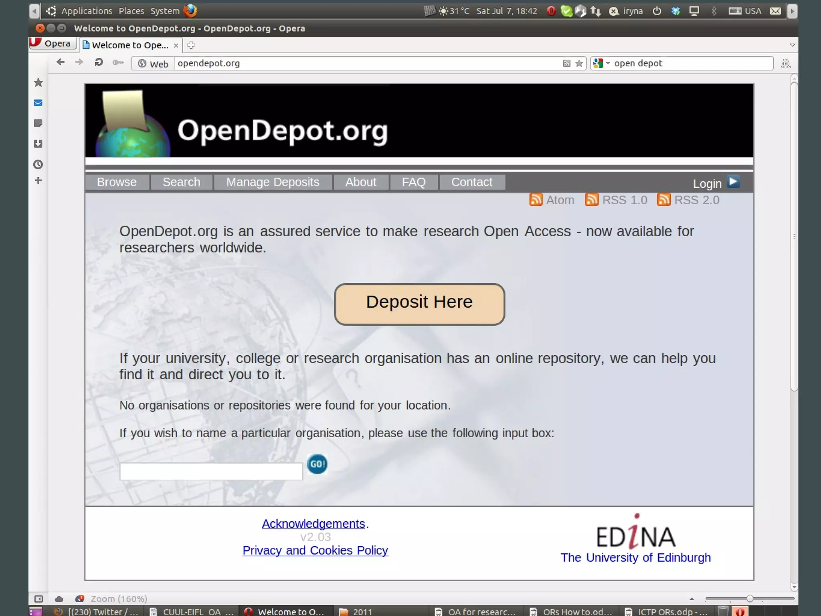Open the Manage Deposits menu item

(x=273, y=182)
